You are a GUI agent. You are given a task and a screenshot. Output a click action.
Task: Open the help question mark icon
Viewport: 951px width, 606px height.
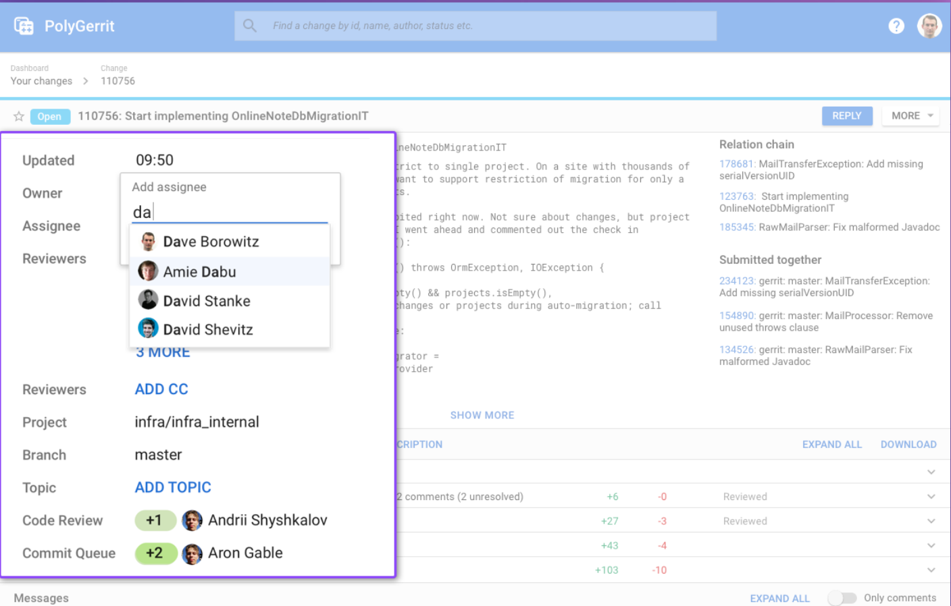tap(896, 26)
